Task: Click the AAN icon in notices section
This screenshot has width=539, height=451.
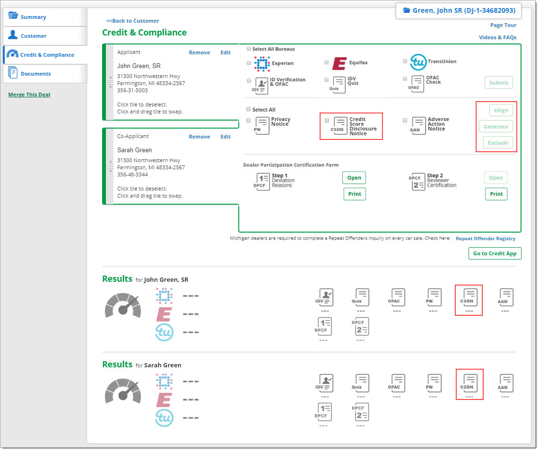Action: coord(417,126)
